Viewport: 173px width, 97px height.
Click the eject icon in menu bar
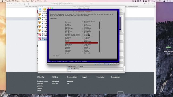(x=154, y=1)
